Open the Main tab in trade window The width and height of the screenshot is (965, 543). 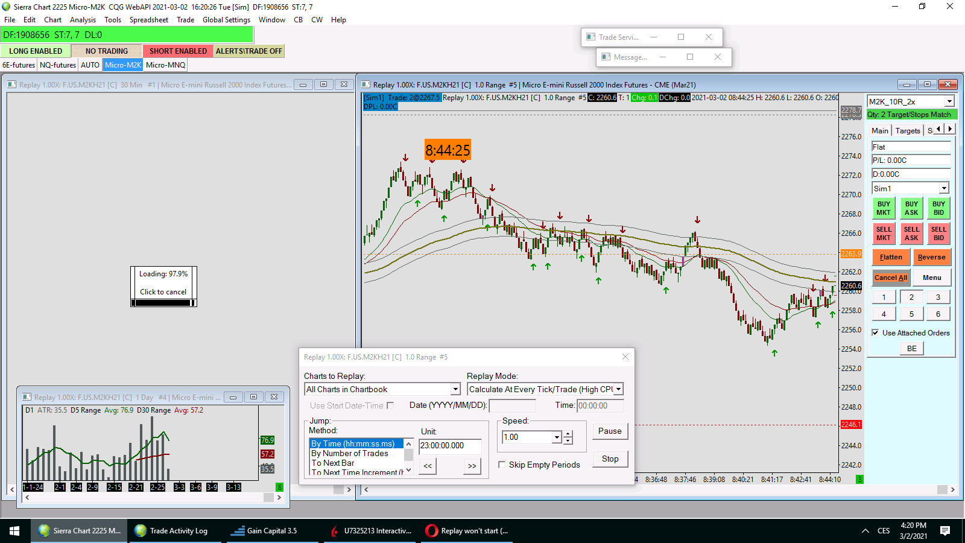[880, 130]
